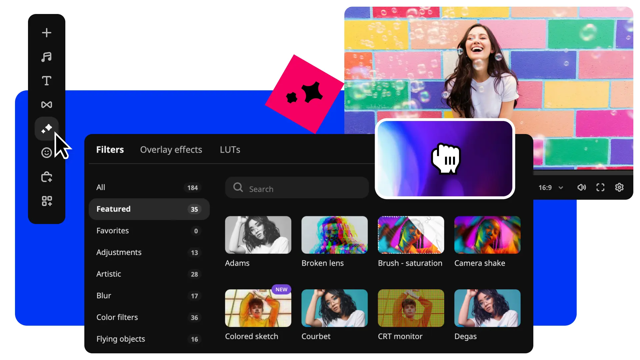Open the Adjustments category

click(149, 252)
